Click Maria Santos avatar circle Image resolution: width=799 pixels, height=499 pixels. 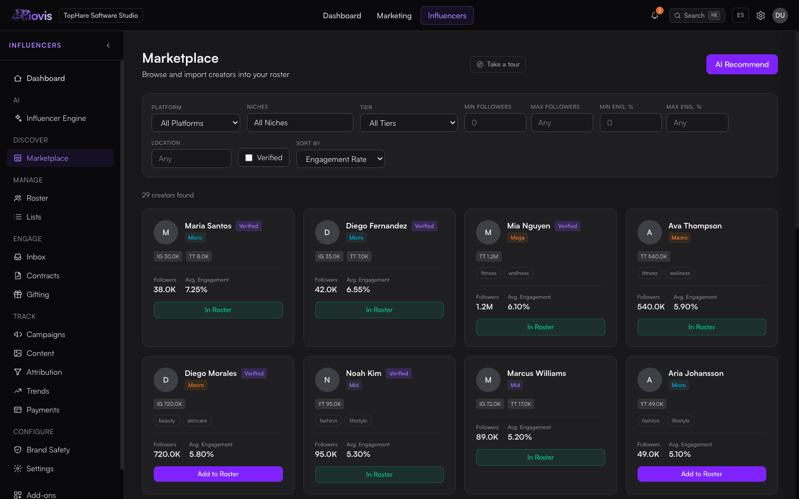[x=166, y=232]
